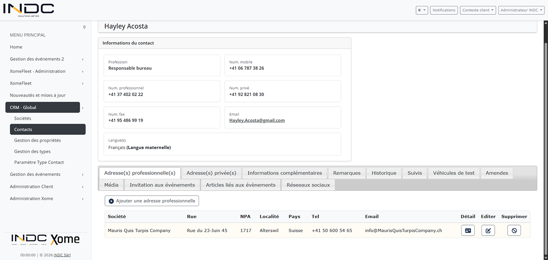This screenshot has width=548, height=260.
Task: Open detail card for Mauris Quis Turpis Company
Action: 468,231
